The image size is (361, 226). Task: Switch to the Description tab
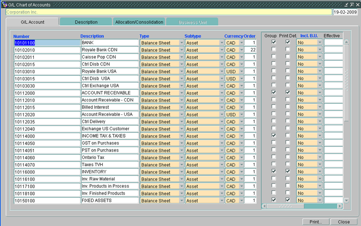point(86,22)
